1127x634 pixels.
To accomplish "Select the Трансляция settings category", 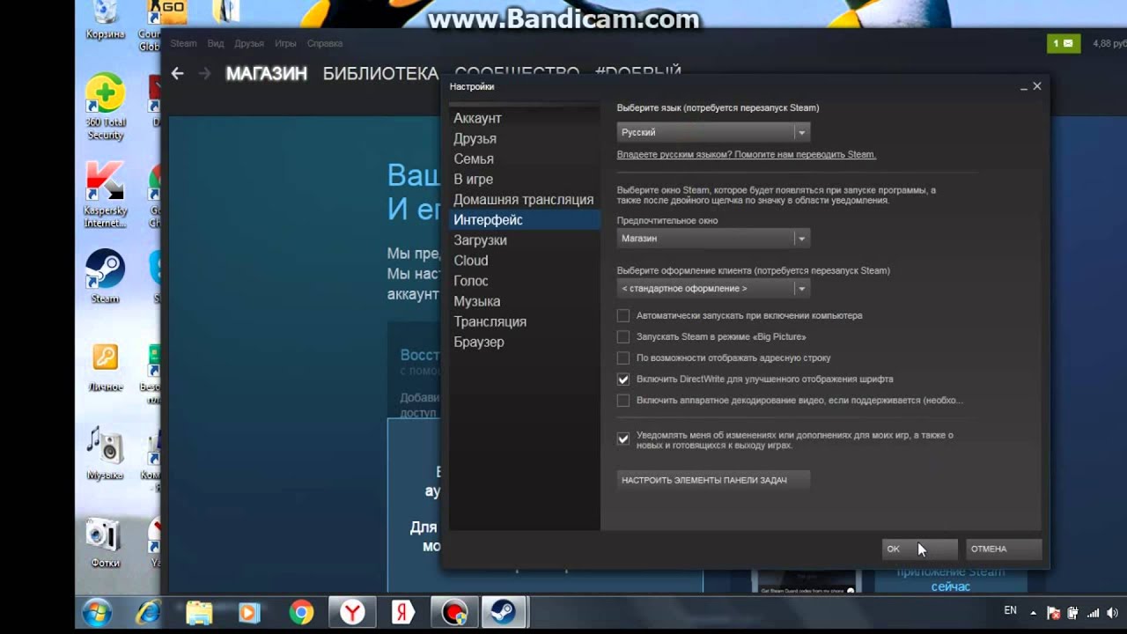I will coord(525,321).
